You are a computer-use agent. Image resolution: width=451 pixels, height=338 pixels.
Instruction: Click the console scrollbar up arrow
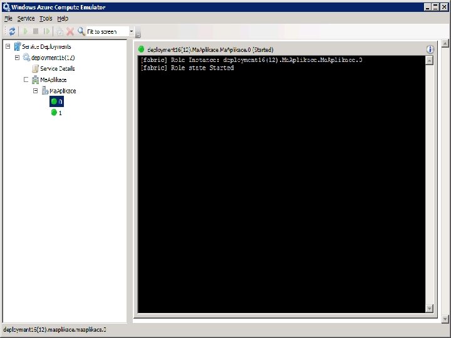point(429,60)
